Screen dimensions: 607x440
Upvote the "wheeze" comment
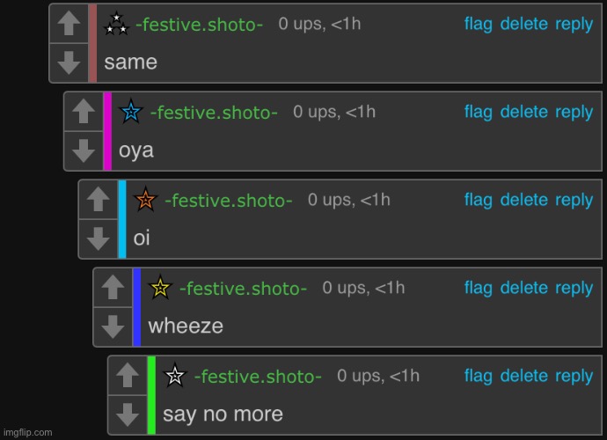113,287
